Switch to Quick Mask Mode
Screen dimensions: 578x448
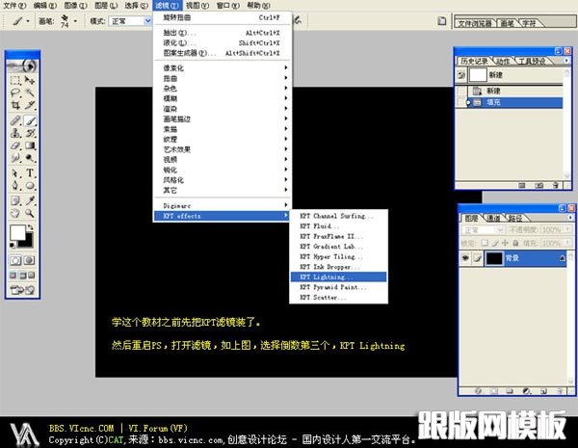(30, 261)
